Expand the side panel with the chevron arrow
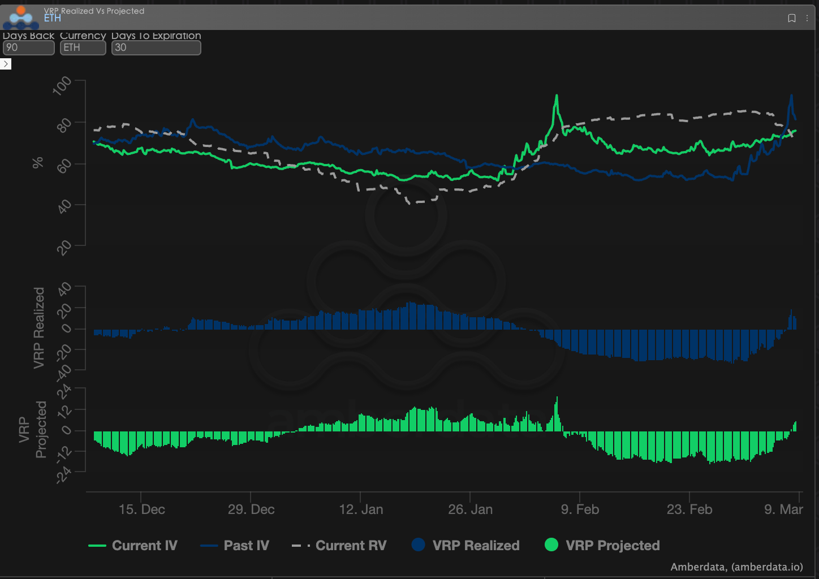The height and width of the screenshot is (579, 819). (x=6, y=64)
